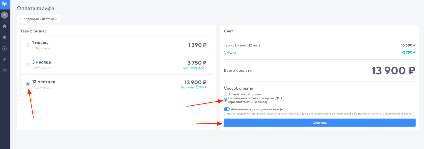Image resolution: width=424 pixels, height=149 pixels.
Task: Open the paper plane mailings icon
Action: coord(5,59)
